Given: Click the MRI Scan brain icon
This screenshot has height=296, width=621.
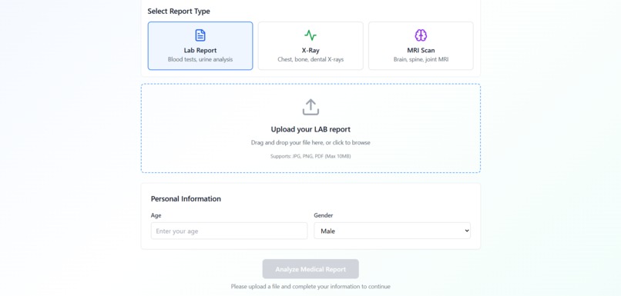Looking at the screenshot, I should [x=421, y=35].
